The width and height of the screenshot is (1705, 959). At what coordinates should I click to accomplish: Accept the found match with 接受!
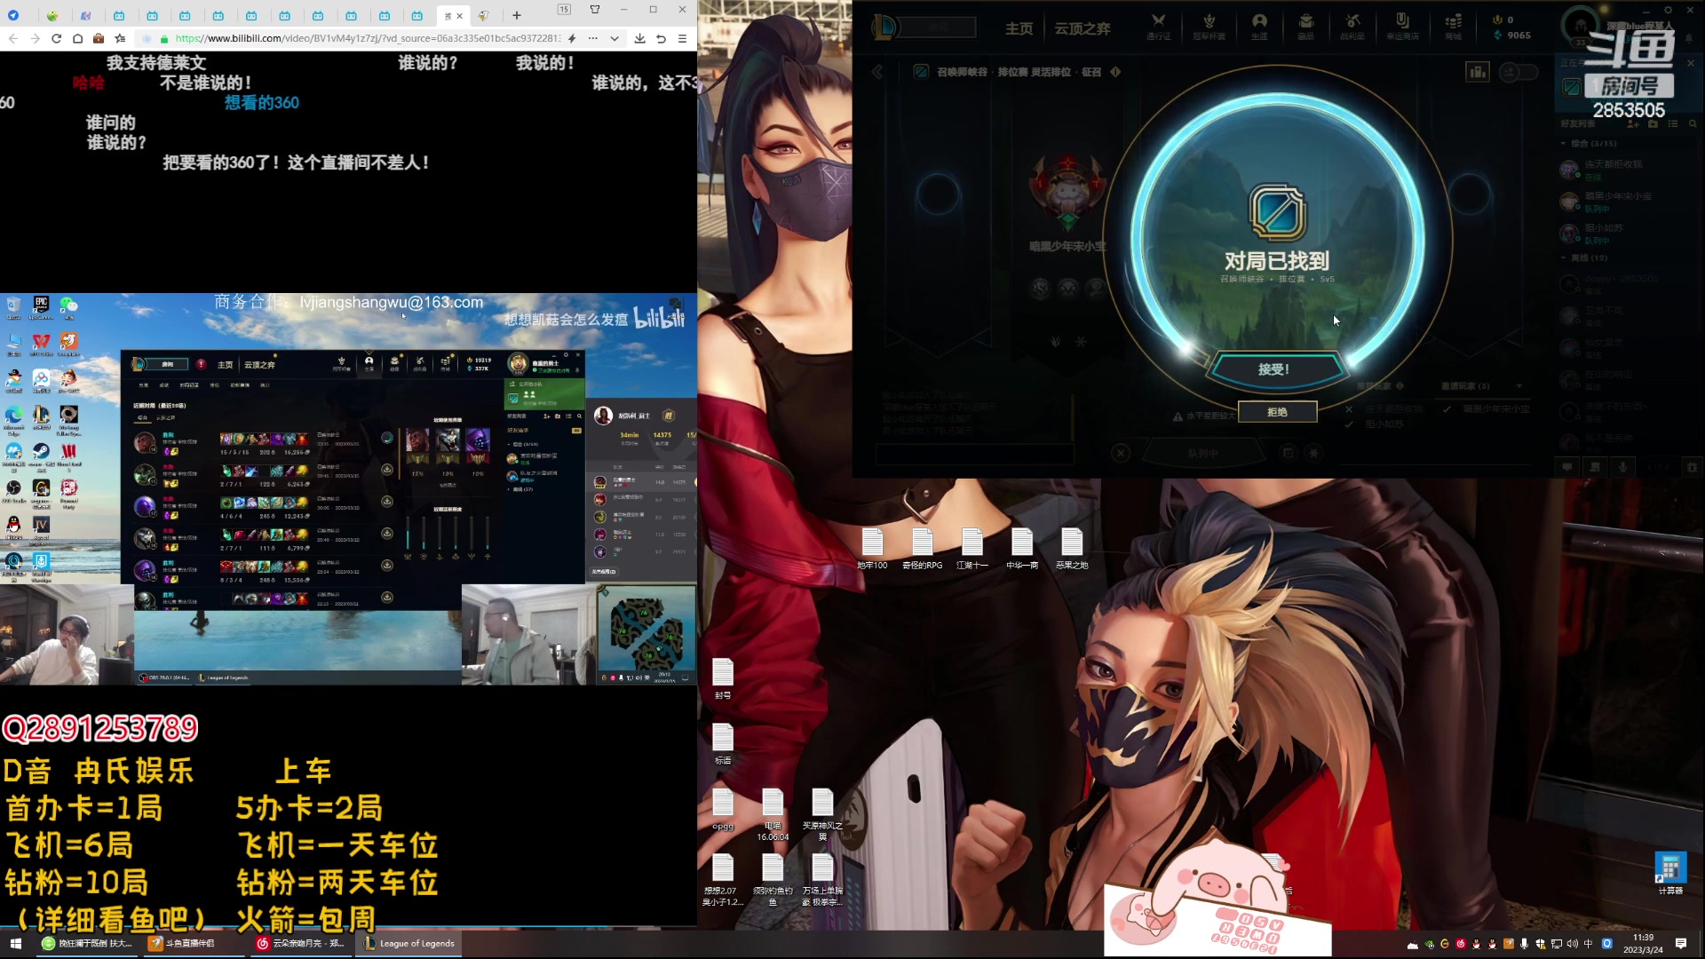[x=1274, y=369]
